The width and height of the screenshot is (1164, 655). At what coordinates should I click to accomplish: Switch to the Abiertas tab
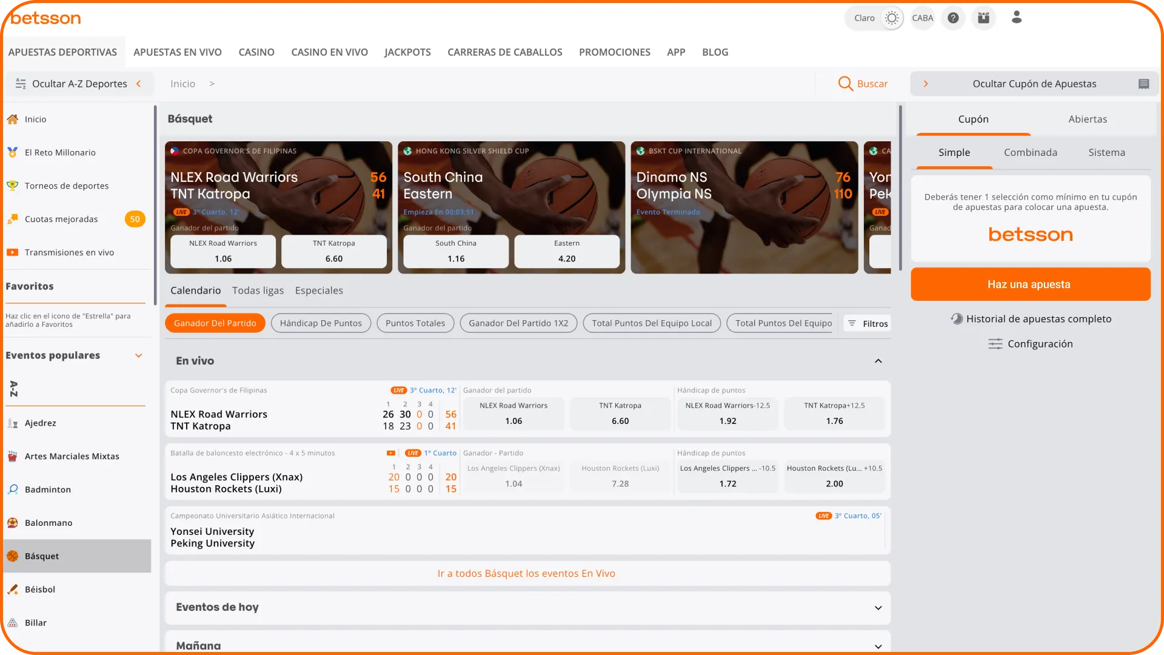tap(1088, 119)
